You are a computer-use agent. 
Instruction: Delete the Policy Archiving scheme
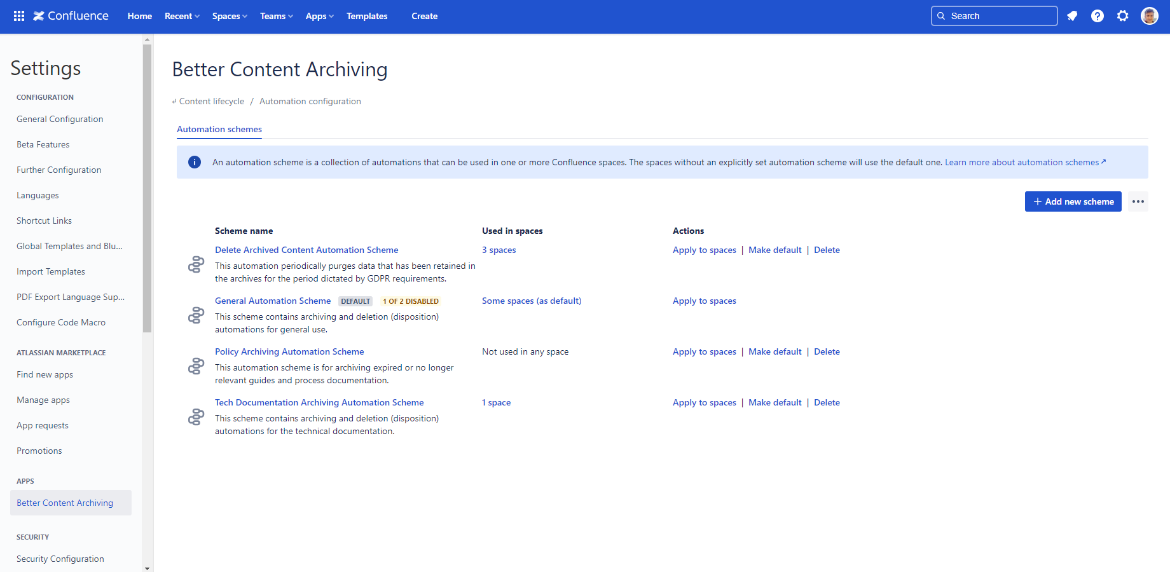827,351
